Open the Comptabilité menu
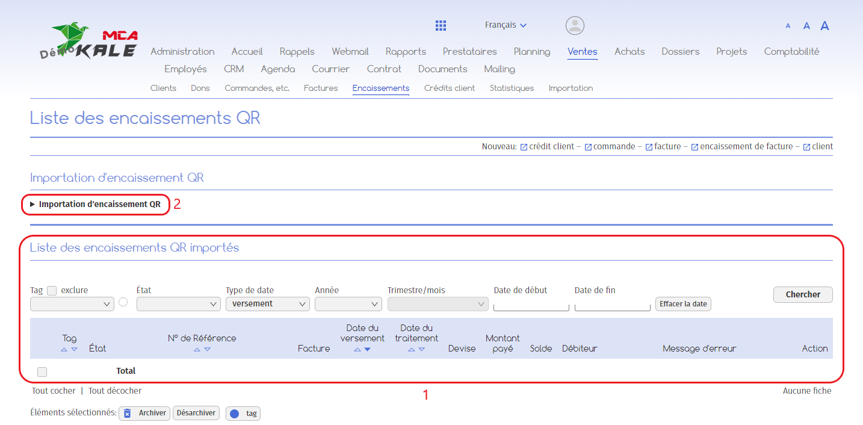863x425 pixels. tap(792, 52)
